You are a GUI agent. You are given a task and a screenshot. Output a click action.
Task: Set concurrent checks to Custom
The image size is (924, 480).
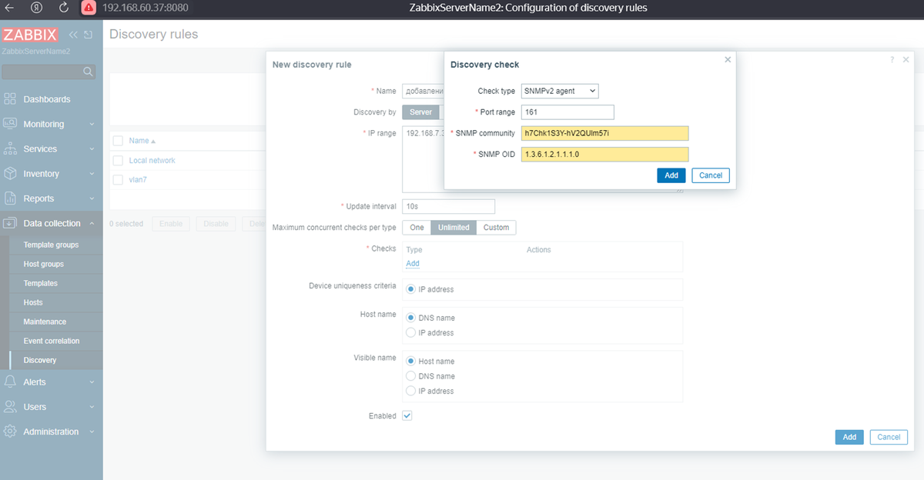pos(496,228)
